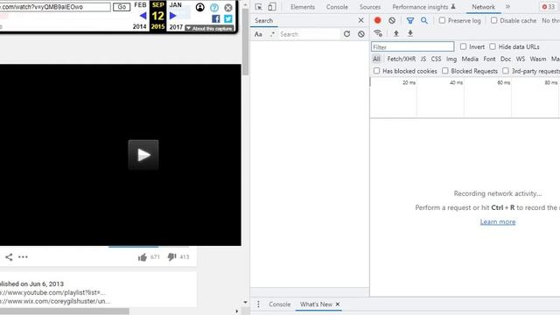
Task: Go to previous capture blue arrow
Action: pyautogui.click(x=143, y=16)
